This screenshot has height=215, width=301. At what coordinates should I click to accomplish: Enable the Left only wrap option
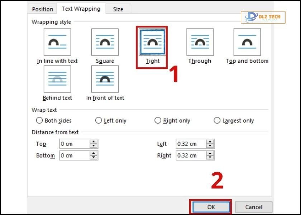99,121
